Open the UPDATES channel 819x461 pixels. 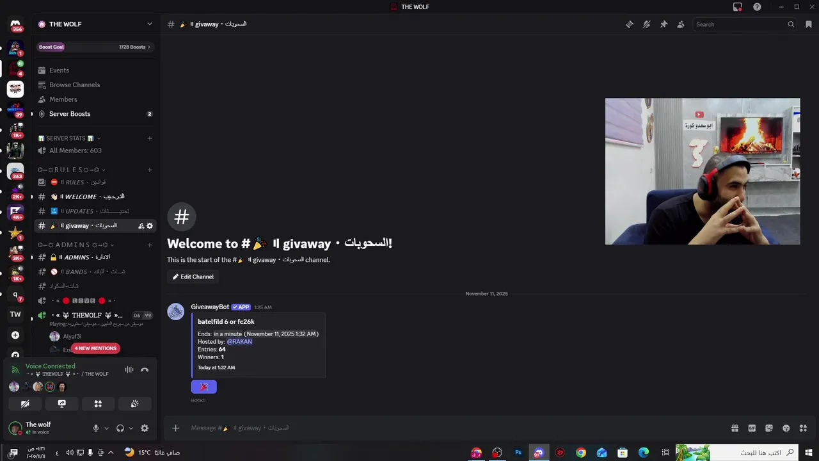pyautogui.click(x=95, y=211)
